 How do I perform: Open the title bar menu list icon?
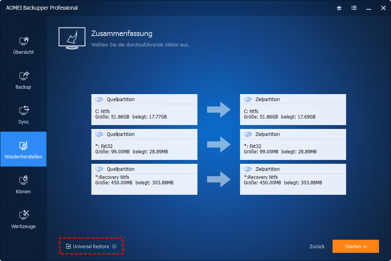point(354,8)
